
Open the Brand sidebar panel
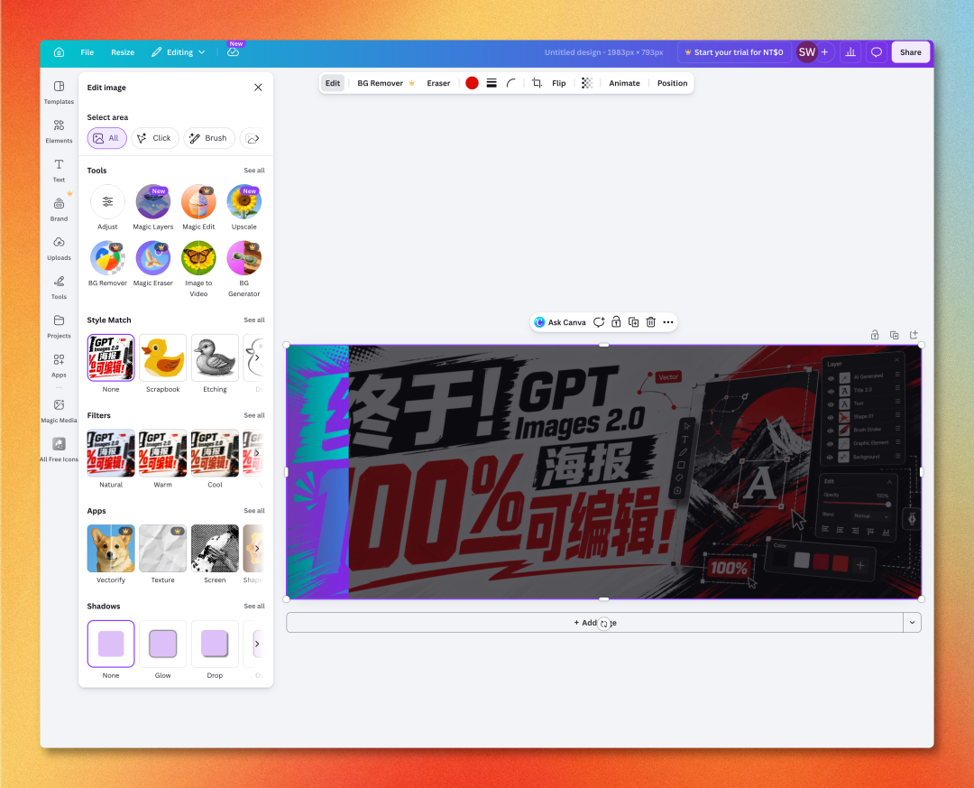[x=59, y=209]
